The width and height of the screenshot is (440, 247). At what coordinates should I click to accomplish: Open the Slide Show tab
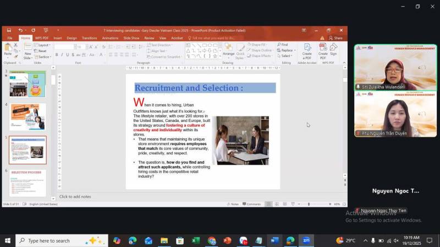pos(131,38)
